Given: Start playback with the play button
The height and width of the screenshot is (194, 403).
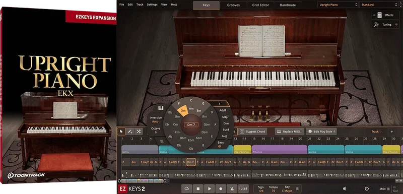Looking at the screenshot, I should click(x=210, y=189).
